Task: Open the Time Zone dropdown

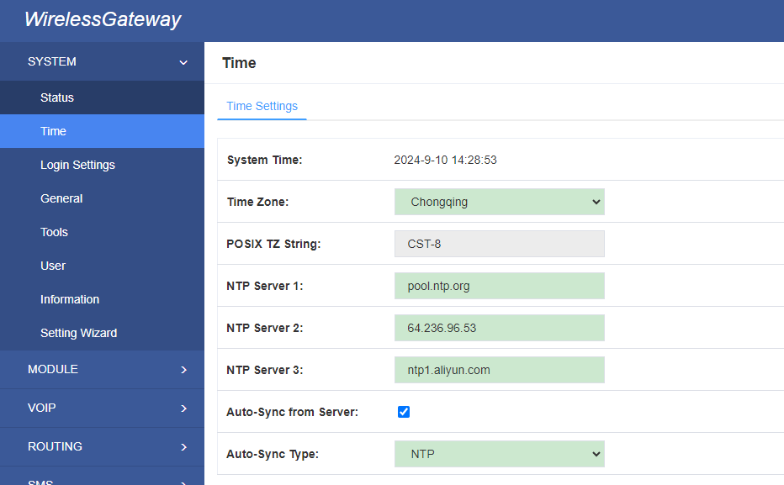Action: [500, 202]
